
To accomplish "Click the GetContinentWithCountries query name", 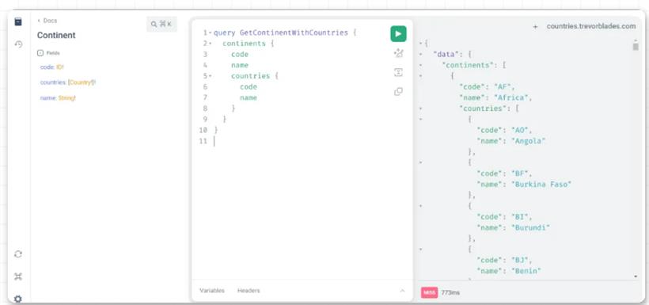I will click(294, 32).
